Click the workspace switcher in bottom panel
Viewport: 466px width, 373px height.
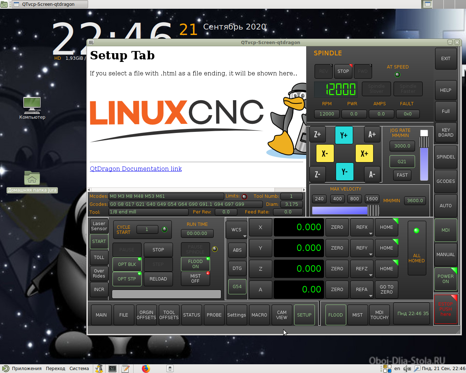(x=387, y=369)
